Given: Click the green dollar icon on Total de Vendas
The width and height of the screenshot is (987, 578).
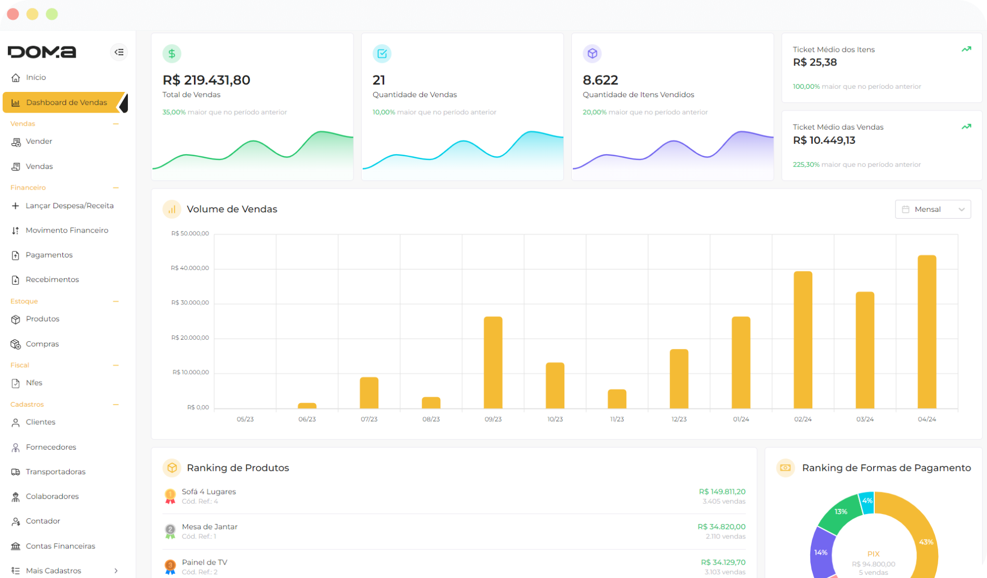Looking at the screenshot, I should [x=172, y=53].
